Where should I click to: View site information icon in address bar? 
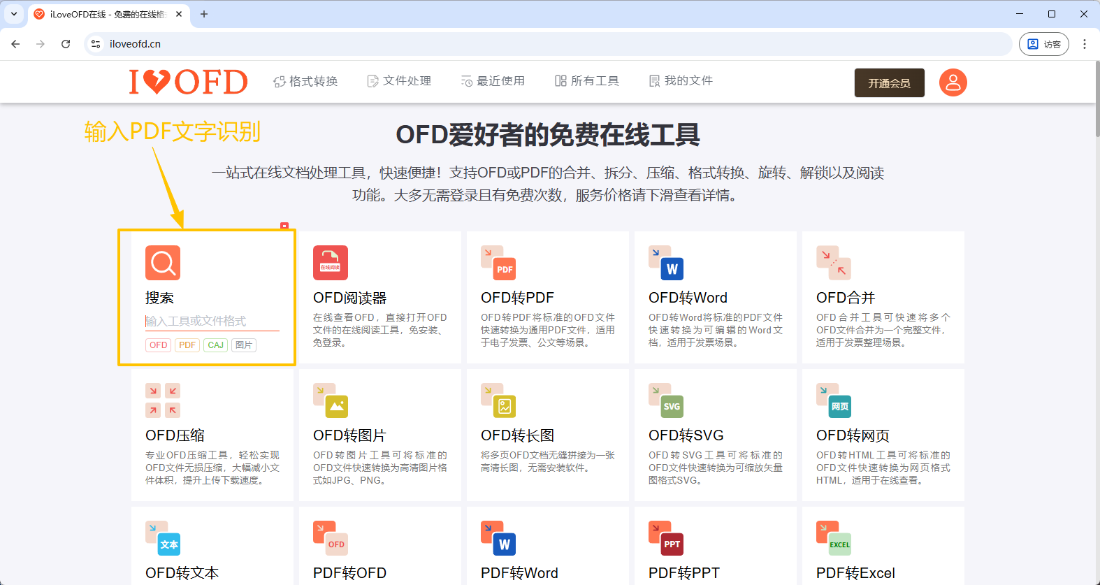point(96,44)
